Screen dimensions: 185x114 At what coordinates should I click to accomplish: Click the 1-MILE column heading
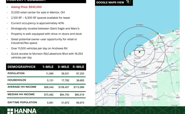(48, 67)
